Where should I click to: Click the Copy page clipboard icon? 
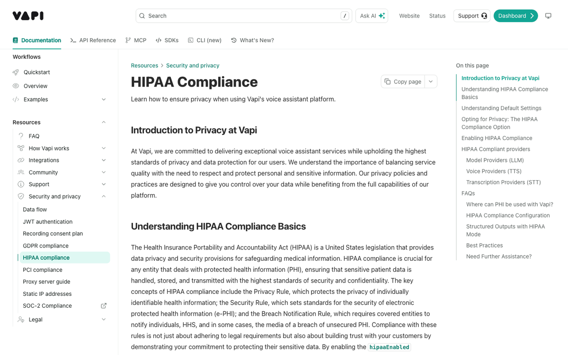pos(388,81)
